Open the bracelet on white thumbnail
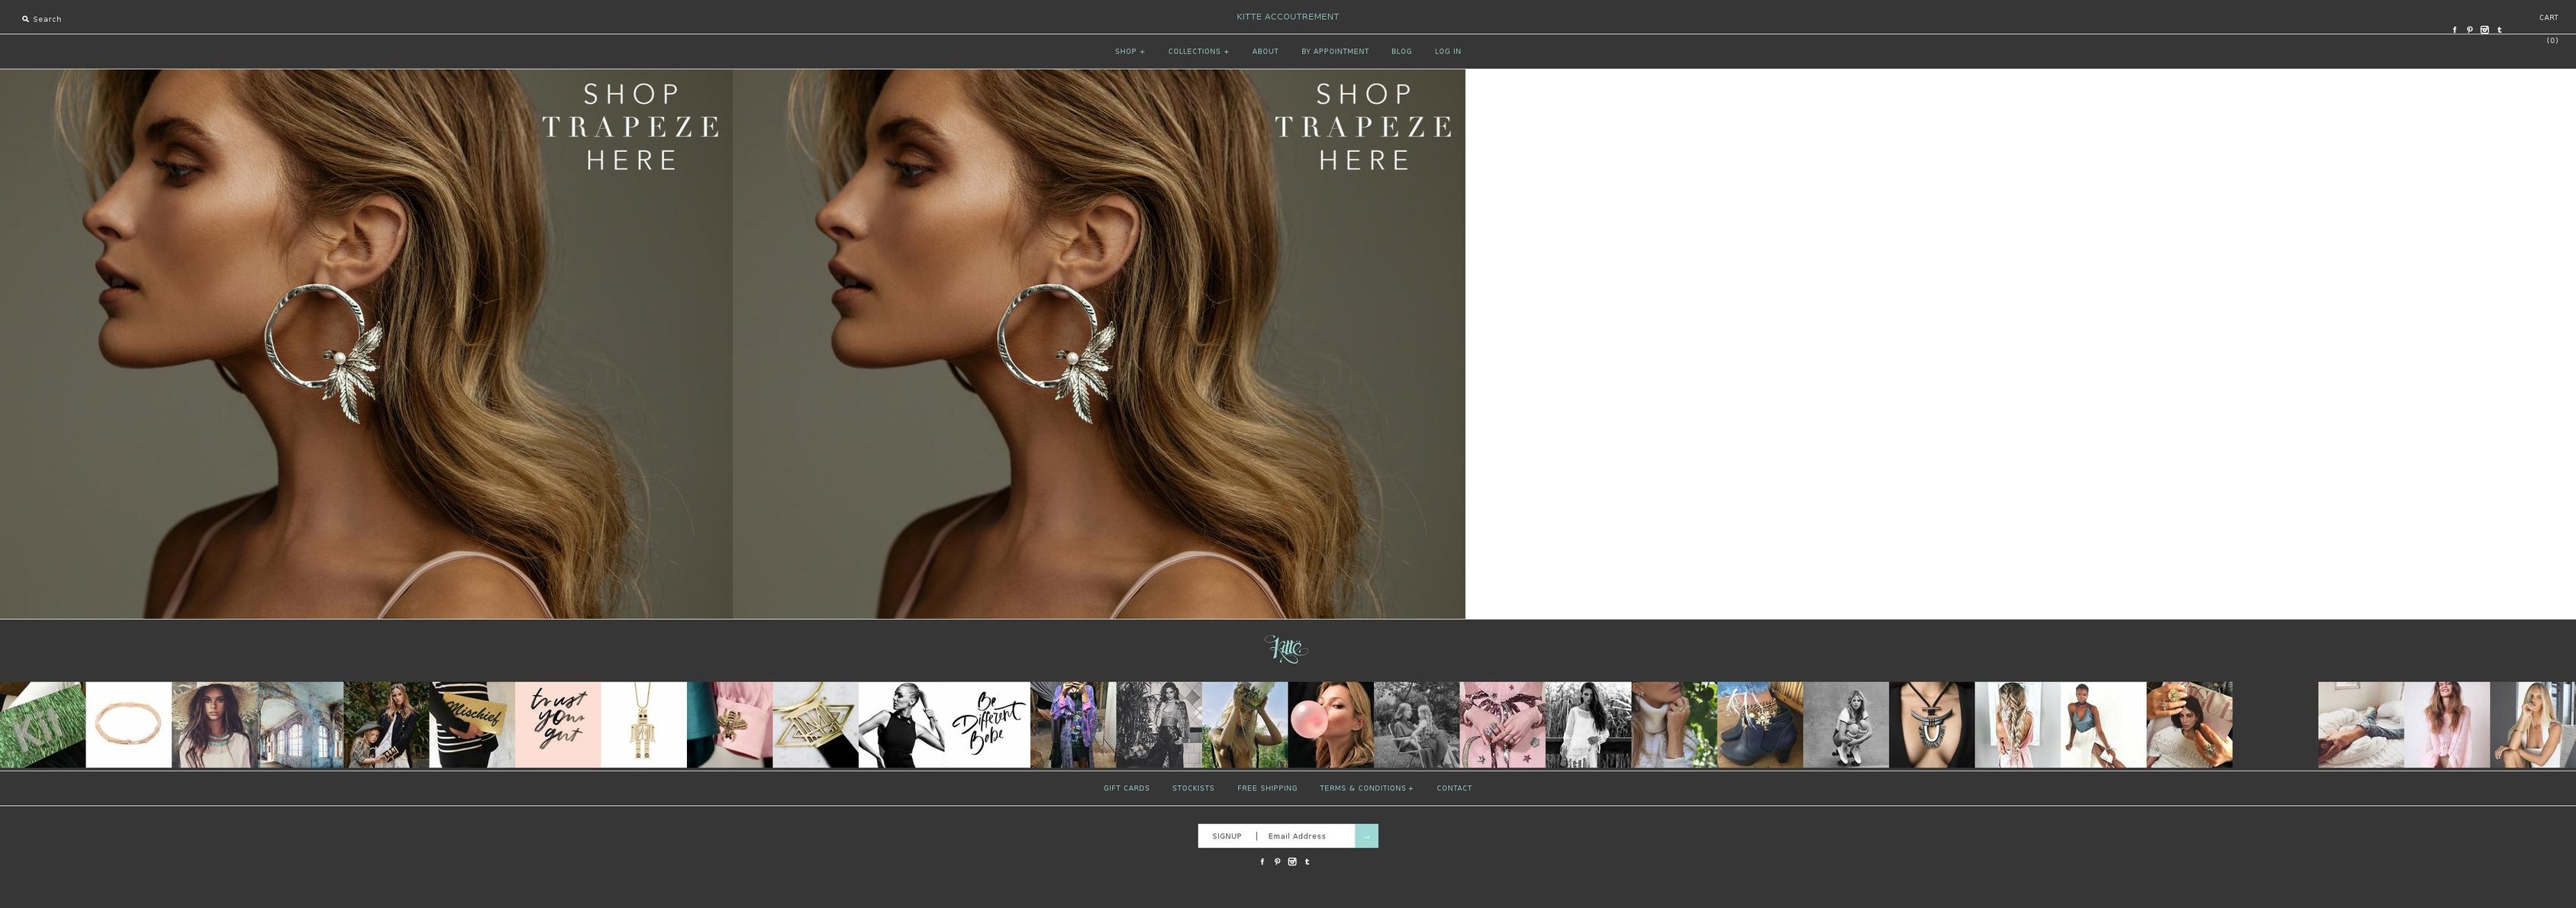The height and width of the screenshot is (908, 2576). pos(129,725)
